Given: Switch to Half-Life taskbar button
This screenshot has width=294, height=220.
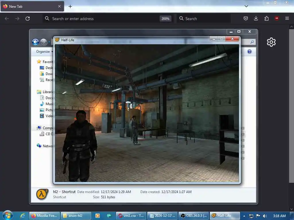Looking at the screenshot, I should point(225,215).
